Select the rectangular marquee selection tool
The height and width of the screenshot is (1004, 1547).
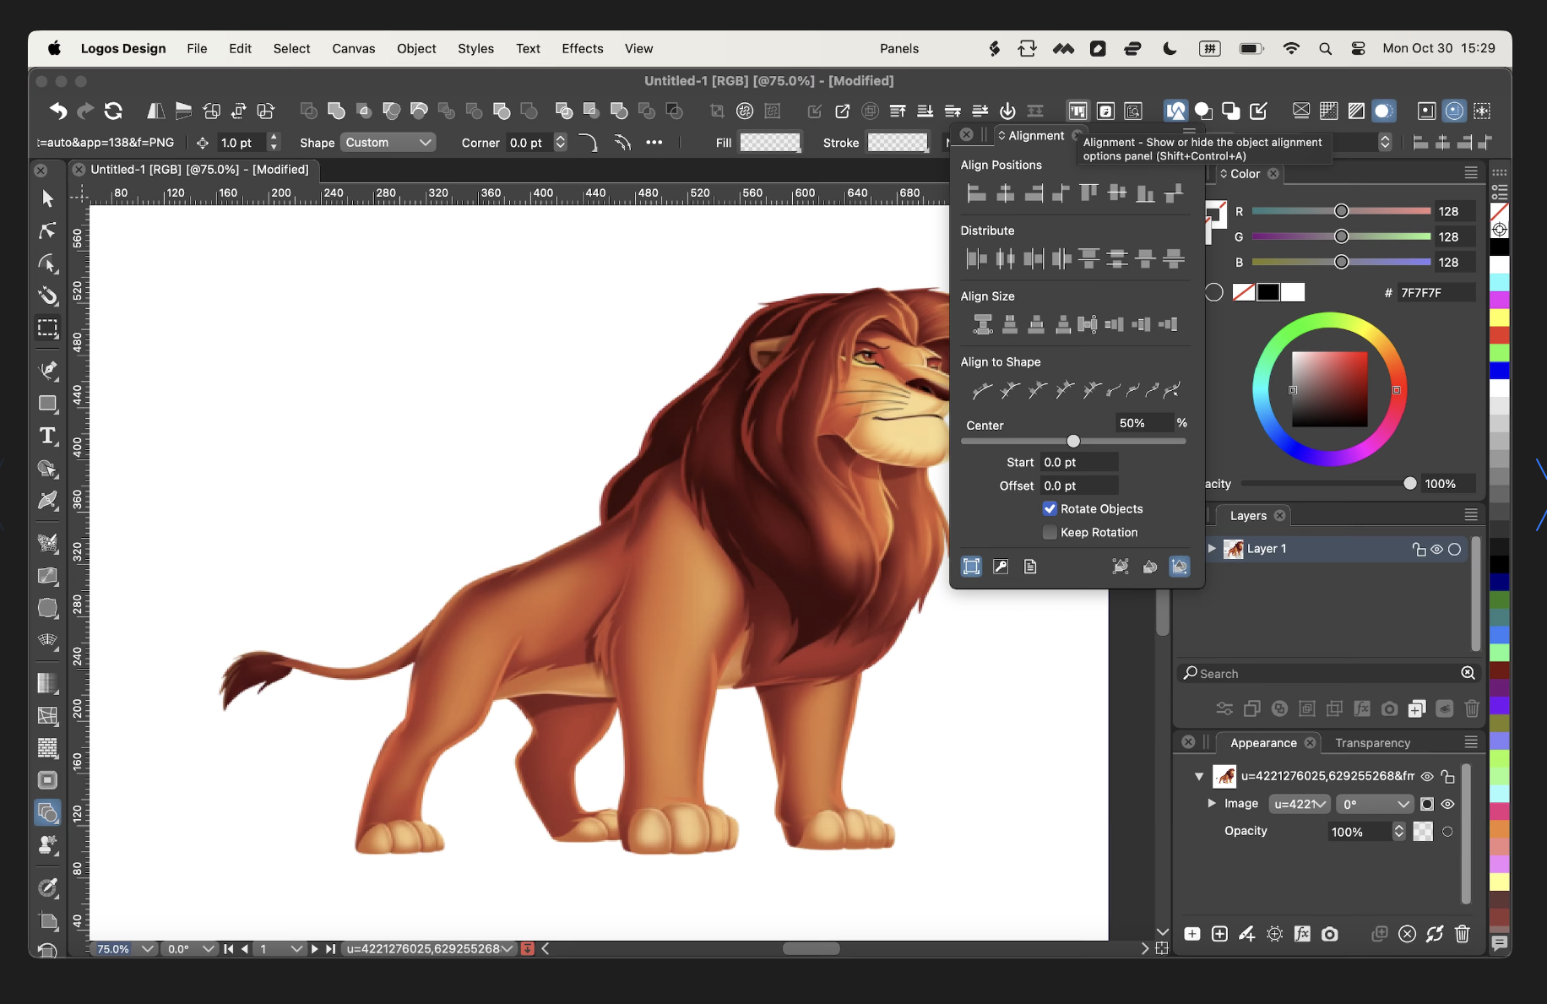coord(47,328)
